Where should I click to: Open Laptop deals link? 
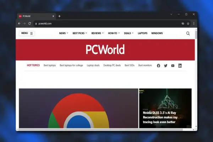93,65
